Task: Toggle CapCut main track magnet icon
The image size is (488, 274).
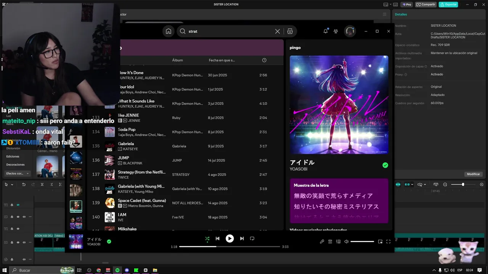Action: pos(398,185)
